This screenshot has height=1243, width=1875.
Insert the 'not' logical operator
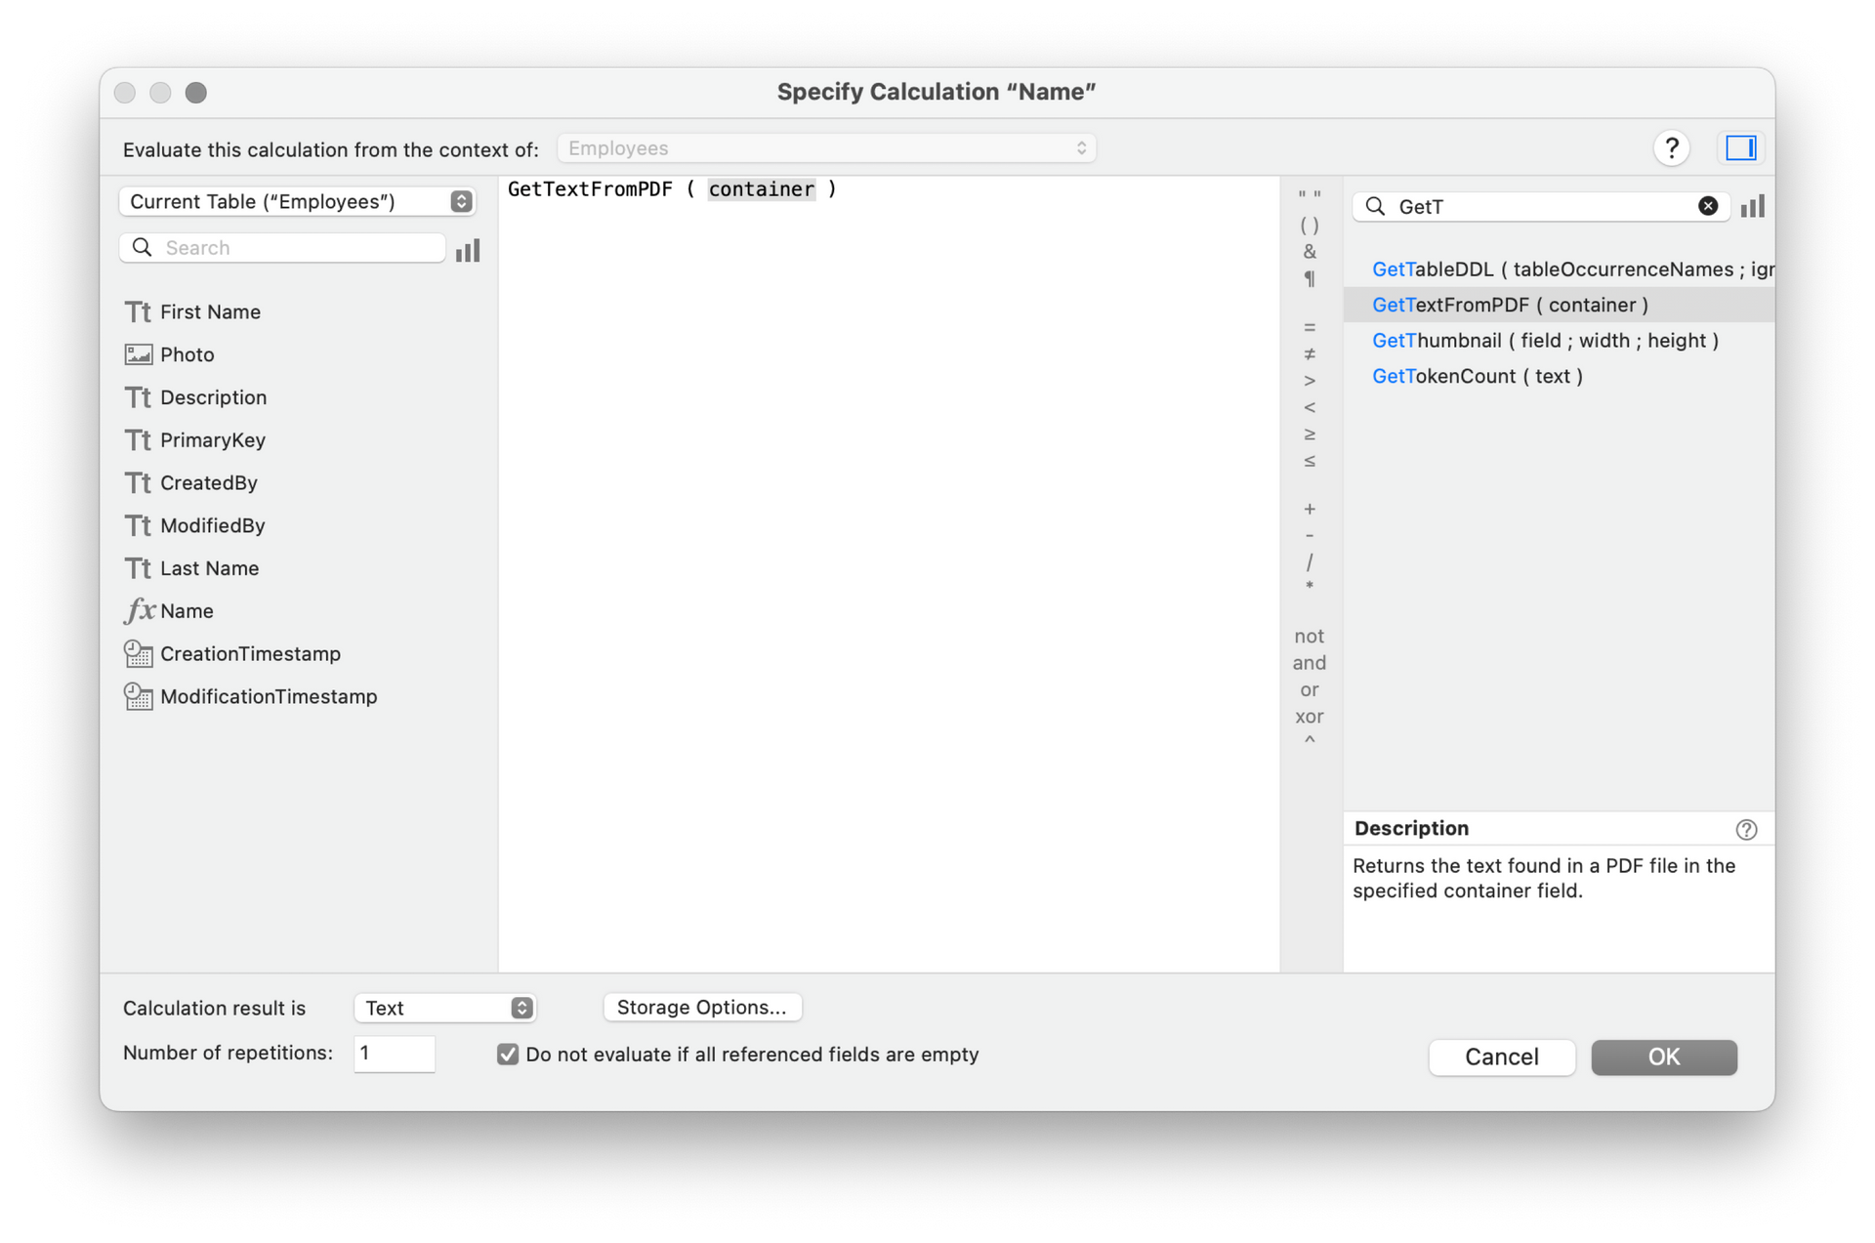1309,637
